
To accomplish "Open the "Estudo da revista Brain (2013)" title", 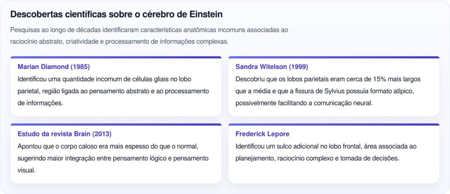I will (x=64, y=134).
